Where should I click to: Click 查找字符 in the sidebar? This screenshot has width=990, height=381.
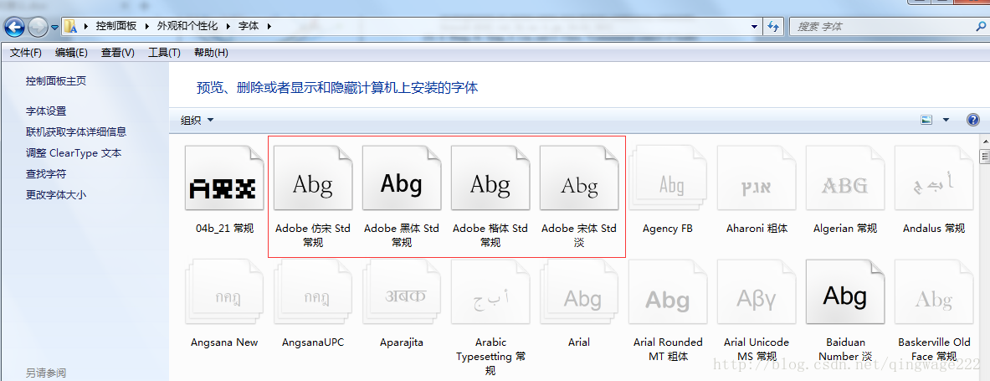coord(46,174)
